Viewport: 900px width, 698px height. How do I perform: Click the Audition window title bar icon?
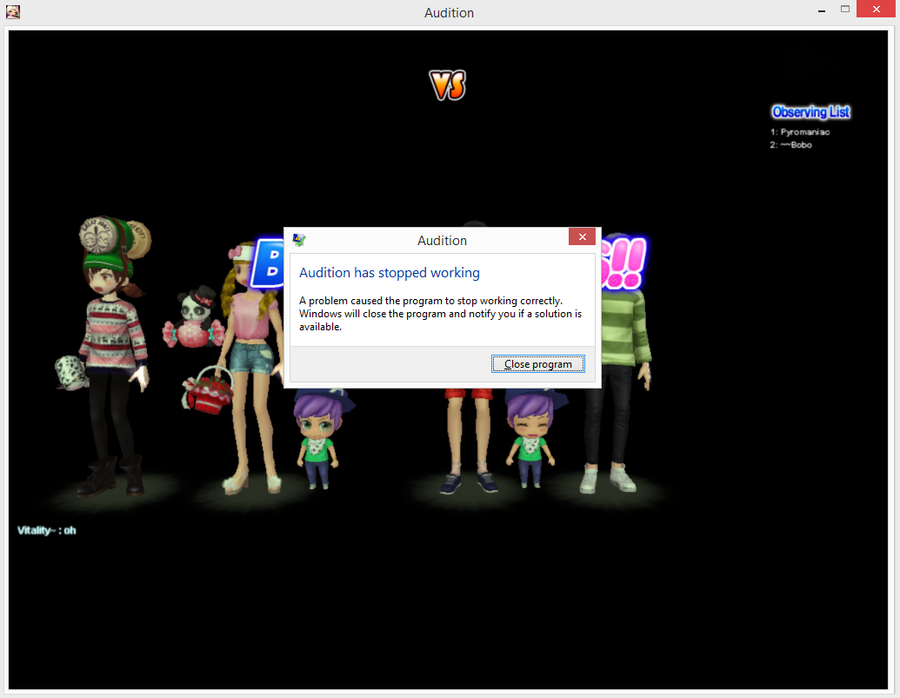13,11
